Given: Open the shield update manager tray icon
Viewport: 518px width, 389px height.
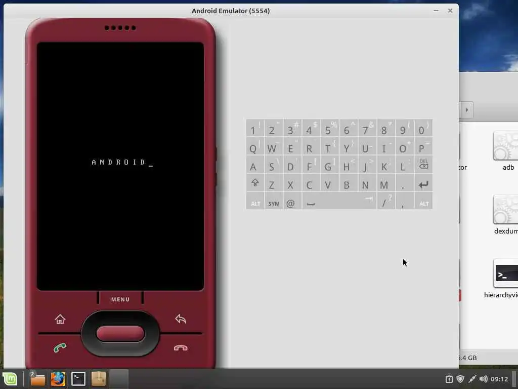Looking at the screenshot, I should (x=460, y=379).
